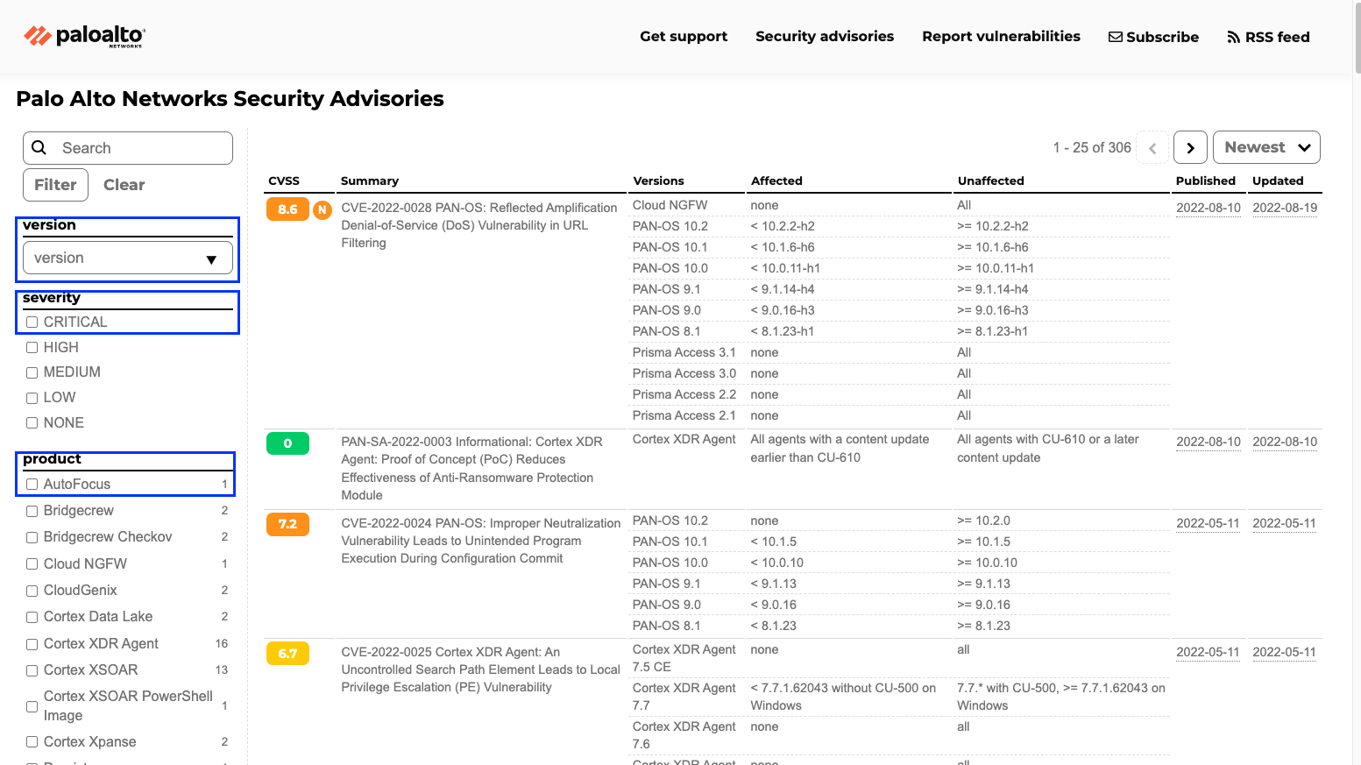Check the AutoFocus product checkbox
1361x765 pixels.
pos(32,485)
